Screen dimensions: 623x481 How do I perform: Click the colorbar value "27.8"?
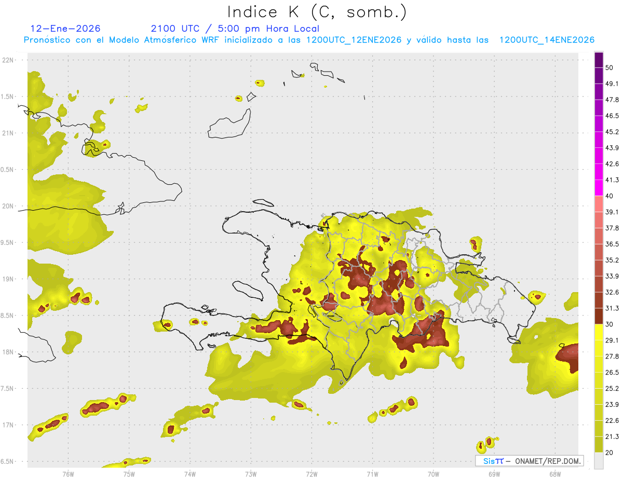point(613,356)
